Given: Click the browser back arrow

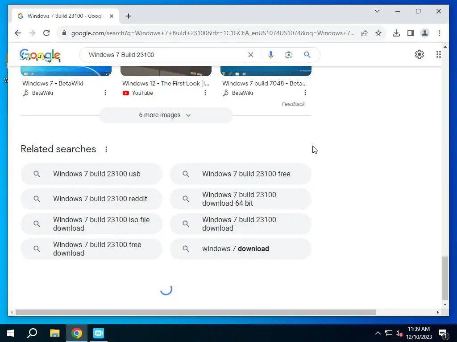Looking at the screenshot, I should click(x=18, y=33).
